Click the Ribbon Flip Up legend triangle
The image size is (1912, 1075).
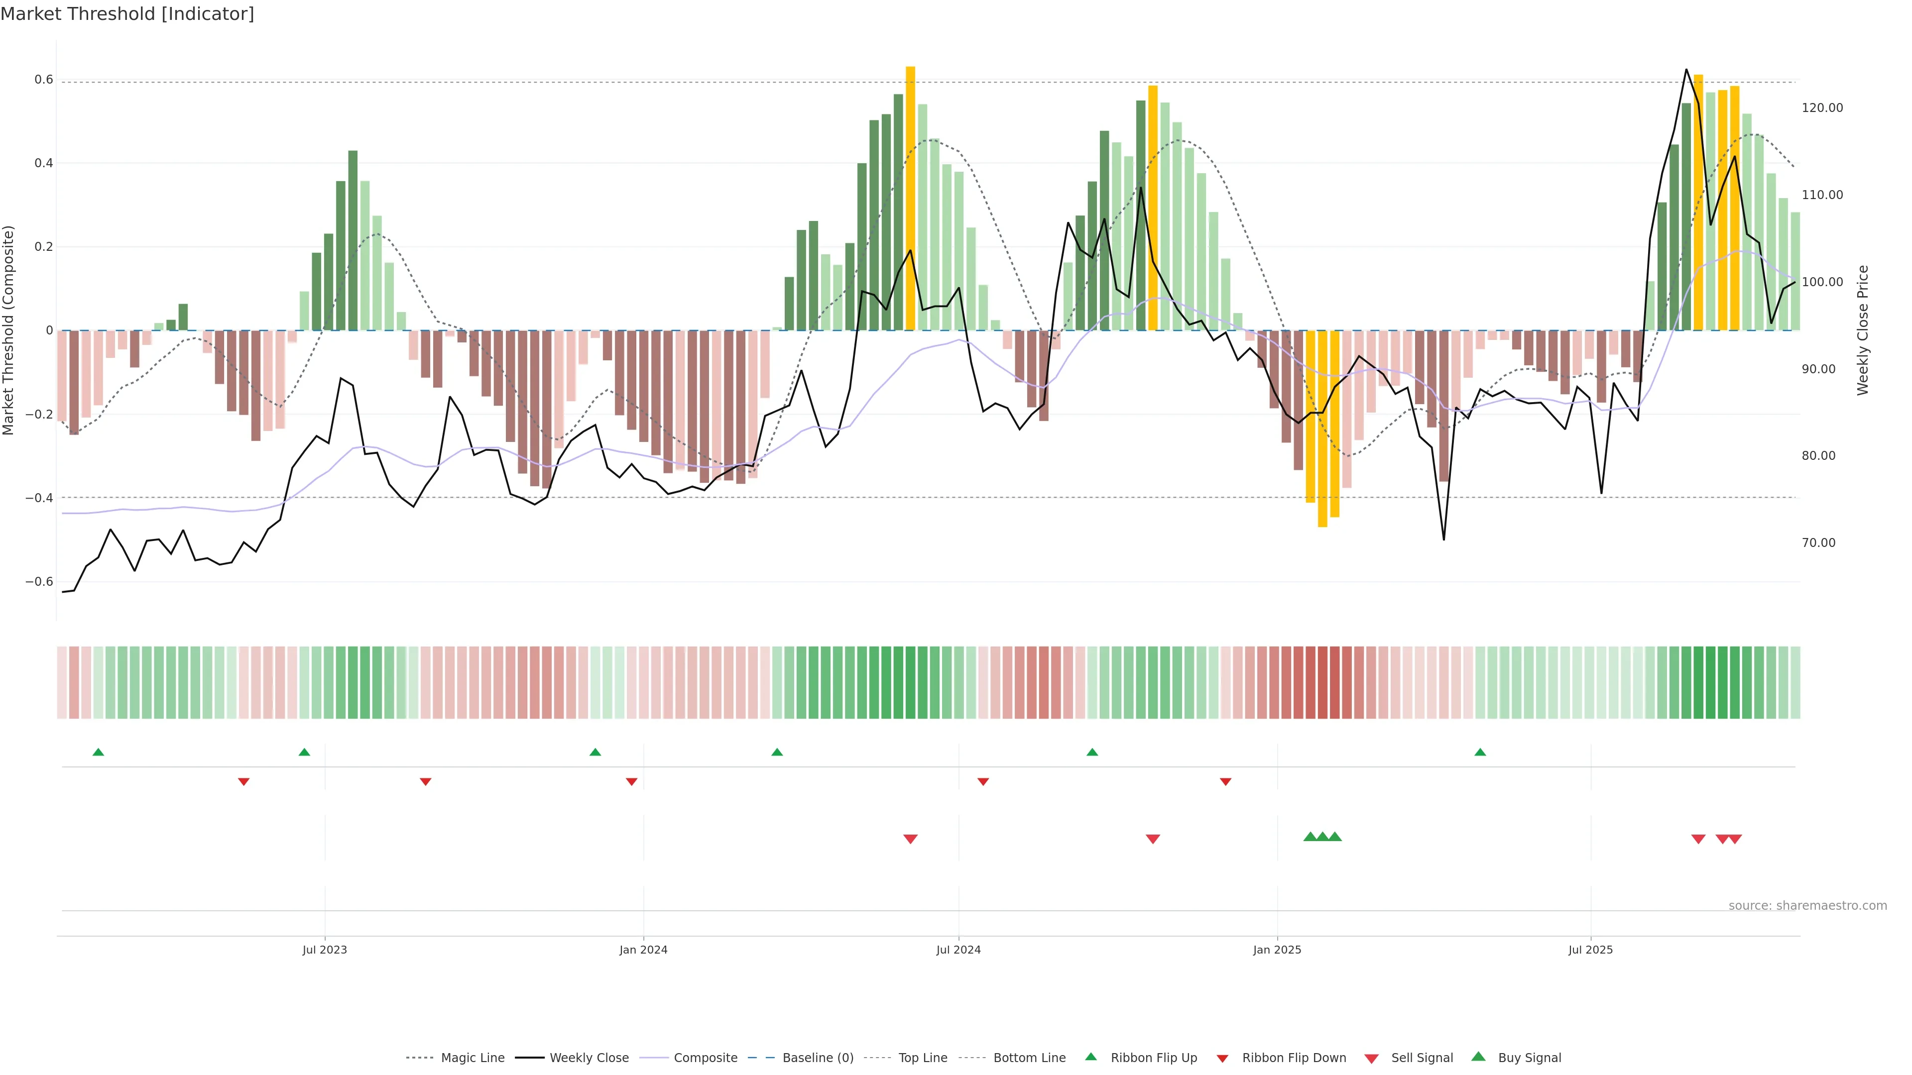point(1090,1057)
